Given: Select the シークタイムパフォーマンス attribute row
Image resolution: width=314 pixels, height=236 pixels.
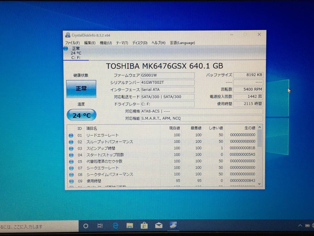Looking at the screenshot, I should (162, 174).
